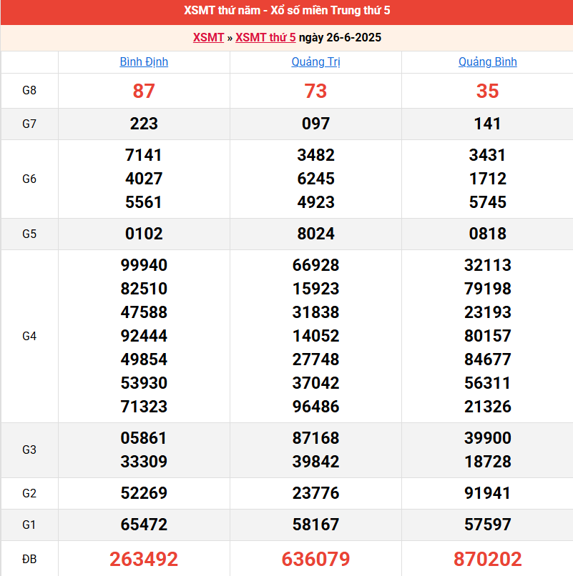Viewport: 573px width, 576px height.
Task: Open the Quảng Trị province link
Action: tap(315, 62)
